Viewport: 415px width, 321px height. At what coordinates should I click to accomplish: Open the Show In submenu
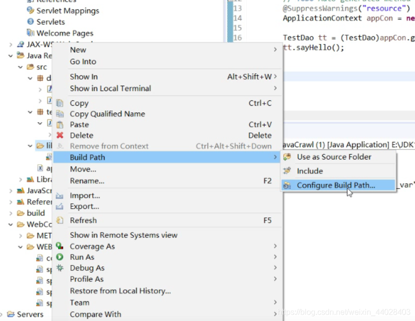point(167,77)
